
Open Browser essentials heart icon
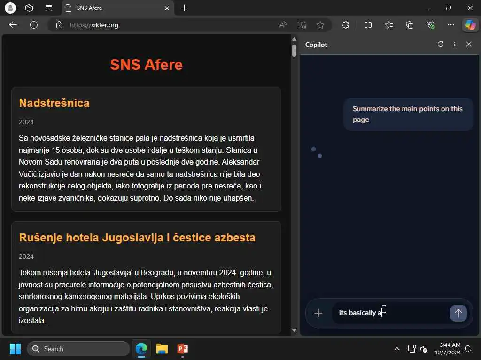pyautogui.click(x=430, y=25)
